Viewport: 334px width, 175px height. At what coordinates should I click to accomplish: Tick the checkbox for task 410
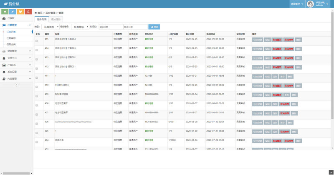[x=37, y=87]
